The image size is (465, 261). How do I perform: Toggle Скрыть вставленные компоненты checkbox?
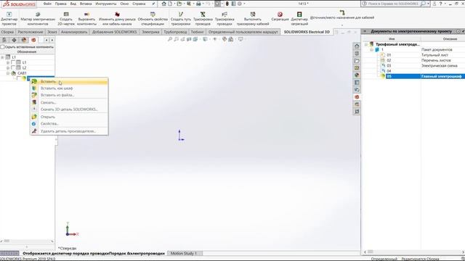tap(2, 46)
